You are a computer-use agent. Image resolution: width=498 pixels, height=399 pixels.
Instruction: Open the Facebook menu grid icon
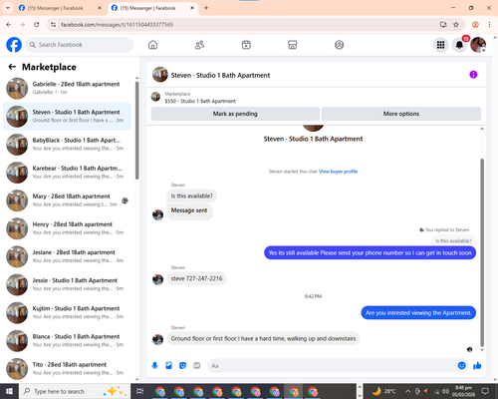point(440,45)
